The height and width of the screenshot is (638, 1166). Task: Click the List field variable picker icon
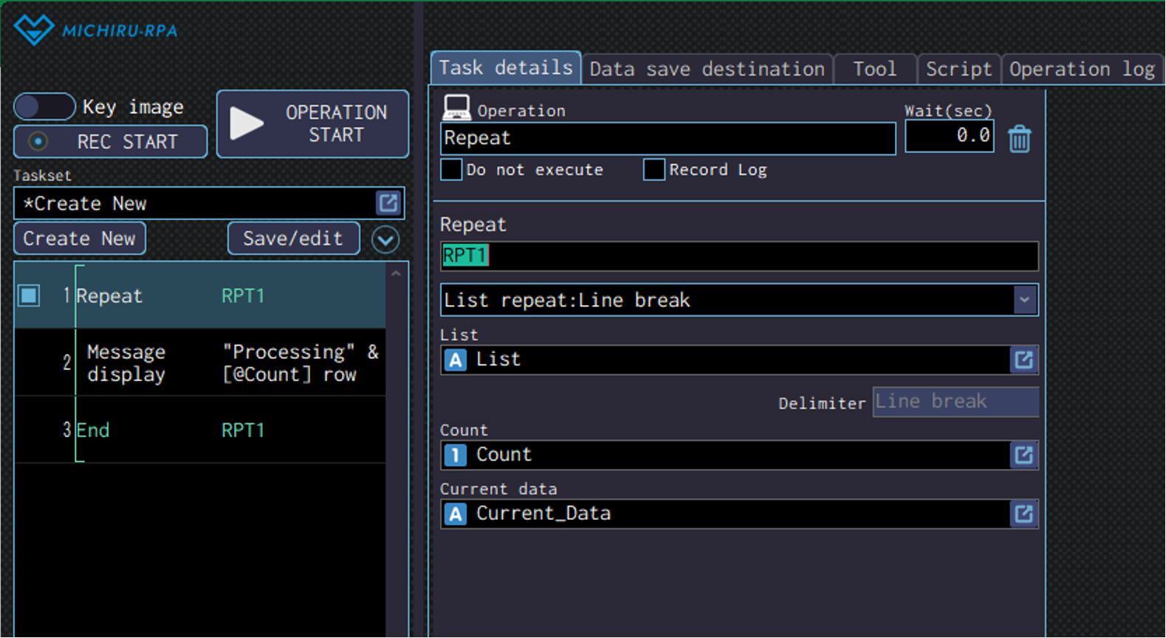point(1023,360)
